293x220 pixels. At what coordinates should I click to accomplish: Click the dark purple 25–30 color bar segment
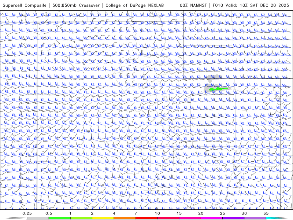point(233,218)
